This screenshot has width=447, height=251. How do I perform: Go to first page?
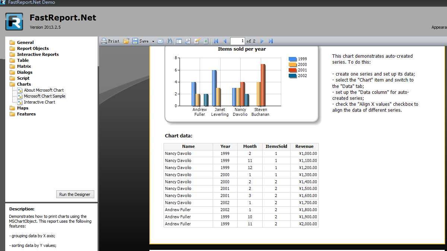point(216,41)
